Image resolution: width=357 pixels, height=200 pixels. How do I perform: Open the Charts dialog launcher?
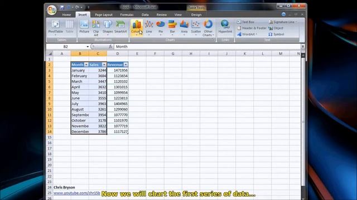(213, 39)
